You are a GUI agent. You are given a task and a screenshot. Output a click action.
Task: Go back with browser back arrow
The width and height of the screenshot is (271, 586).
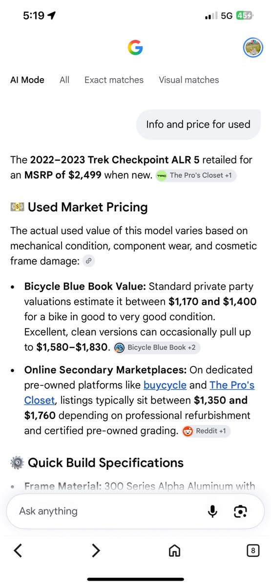(18, 551)
